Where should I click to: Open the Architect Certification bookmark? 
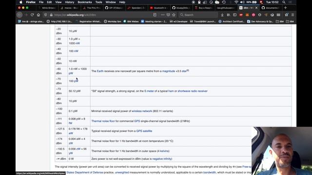pos(231,21)
